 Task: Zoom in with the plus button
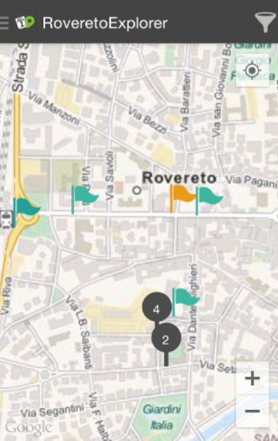click(x=253, y=378)
